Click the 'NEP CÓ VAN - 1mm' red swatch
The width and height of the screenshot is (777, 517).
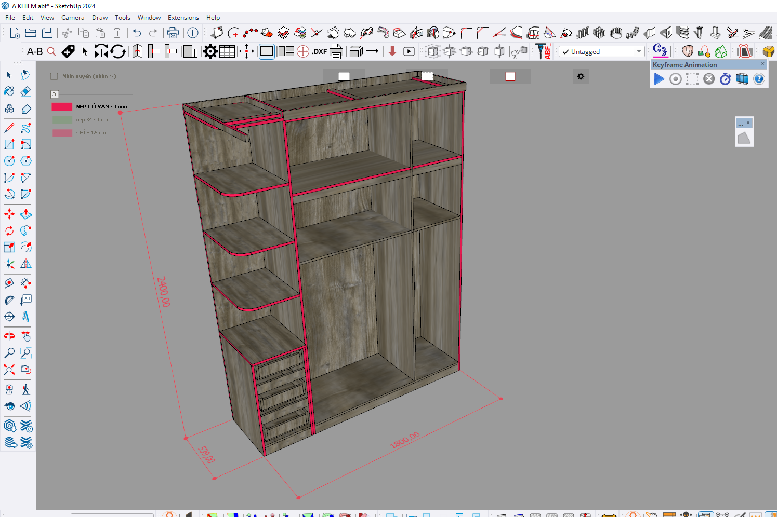[x=62, y=107]
